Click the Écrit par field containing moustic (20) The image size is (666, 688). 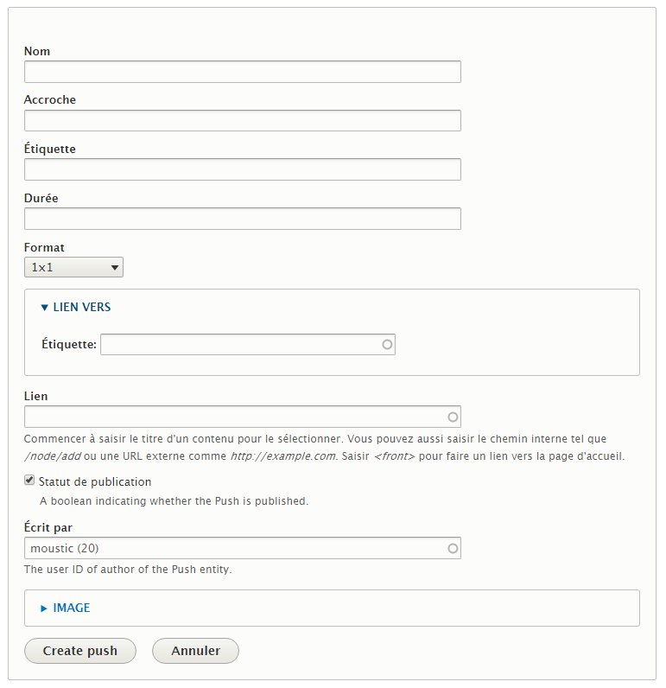point(235,548)
